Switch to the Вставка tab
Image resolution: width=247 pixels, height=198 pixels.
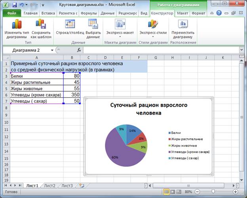[48, 13]
